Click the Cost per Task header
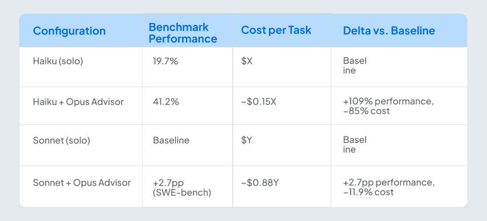The image size is (487, 221). tap(276, 30)
